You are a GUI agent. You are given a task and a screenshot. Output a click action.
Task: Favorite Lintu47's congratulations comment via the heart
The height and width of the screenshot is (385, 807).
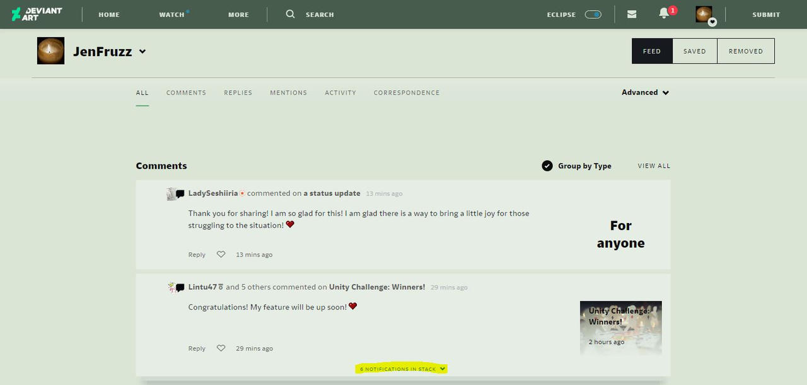(221, 348)
